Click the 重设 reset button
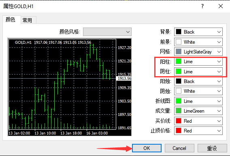230x156 pixels. click(212, 148)
